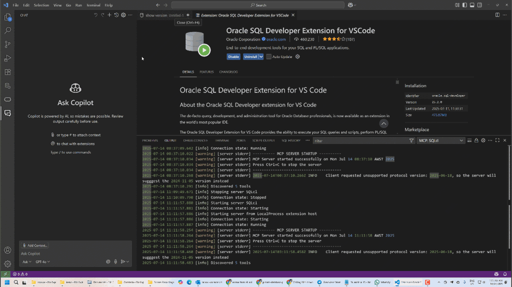The image size is (512, 287).
Task: Open the Terminal menu
Action: coord(93,5)
